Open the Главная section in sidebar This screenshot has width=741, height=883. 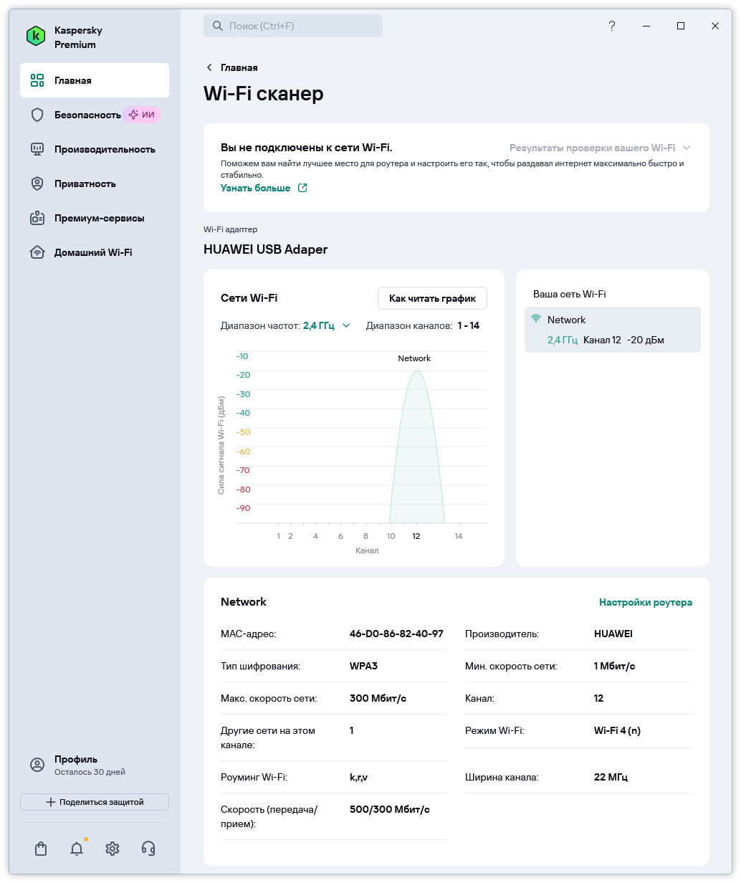coord(95,80)
